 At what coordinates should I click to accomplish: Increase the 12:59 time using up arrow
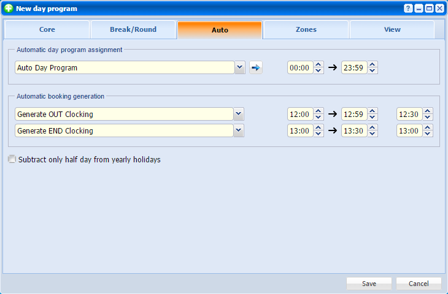click(x=373, y=111)
